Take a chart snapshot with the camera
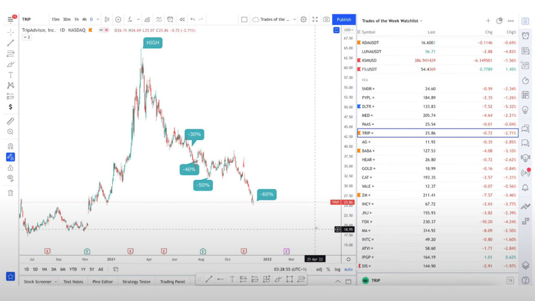Image resolution: width=535 pixels, height=301 pixels. tap(326, 19)
